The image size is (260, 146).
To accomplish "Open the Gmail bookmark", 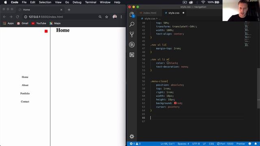I will point(23,24).
